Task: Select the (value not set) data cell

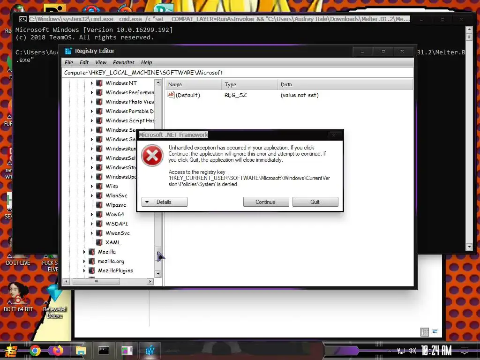Action: 300,95
